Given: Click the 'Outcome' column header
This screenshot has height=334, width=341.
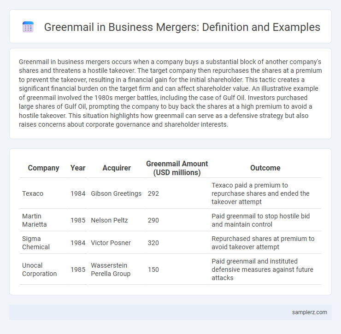Looking at the screenshot, I should point(265,168).
